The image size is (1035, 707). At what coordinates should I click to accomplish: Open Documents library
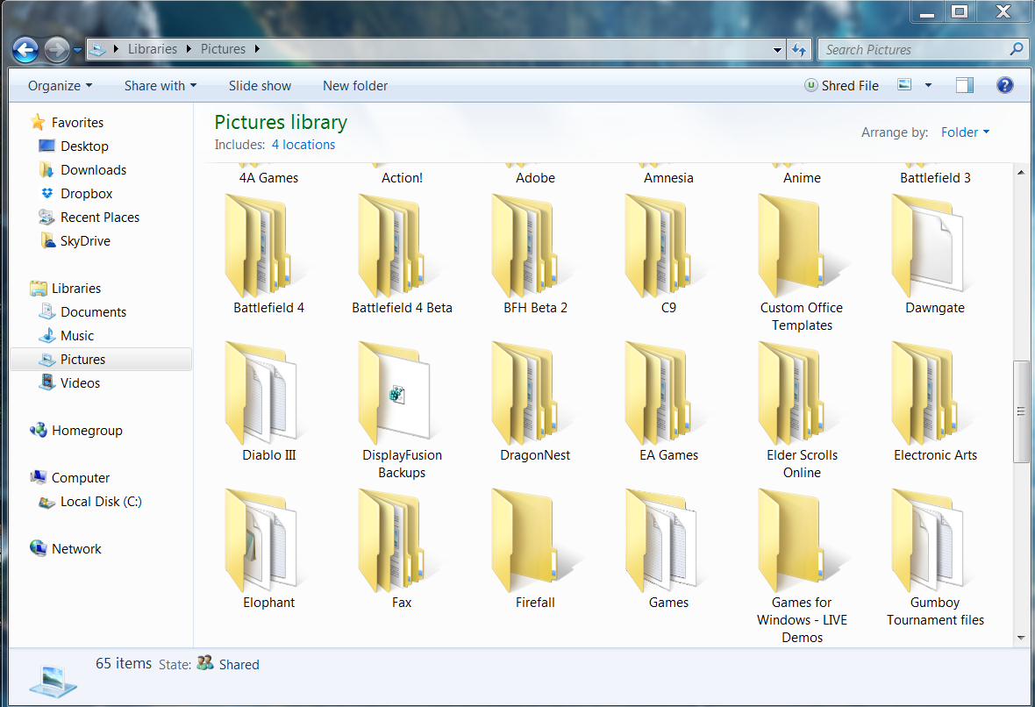(x=93, y=311)
